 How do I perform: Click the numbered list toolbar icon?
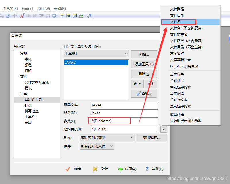(15, 15)
